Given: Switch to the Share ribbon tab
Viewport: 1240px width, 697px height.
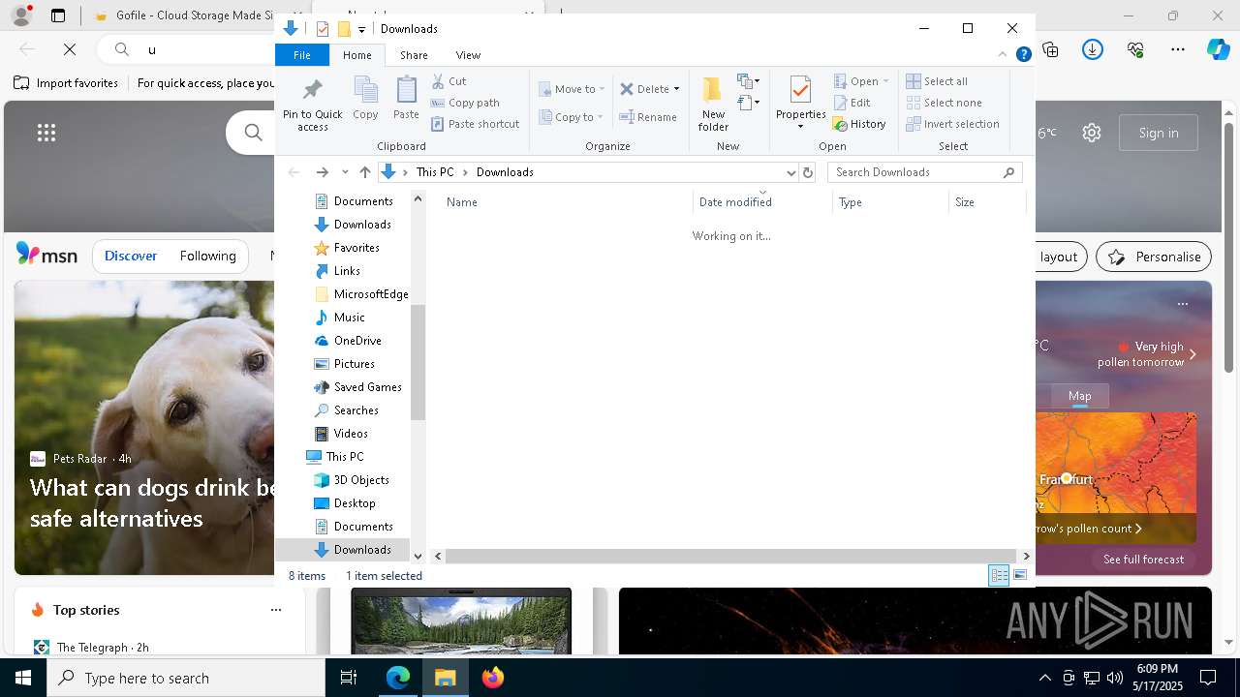Looking at the screenshot, I should pyautogui.click(x=414, y=55).
